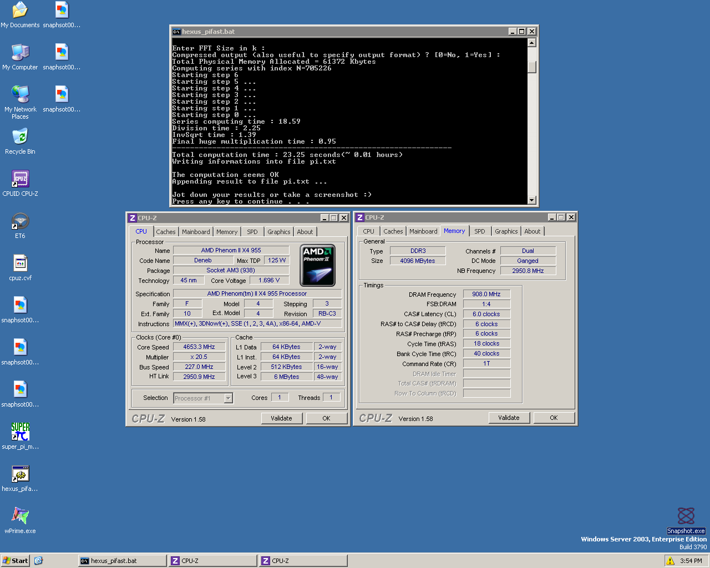Launch the ET6 desktop shortcut
The height and width of the screenshot is (568, 710).
[20, 225]
